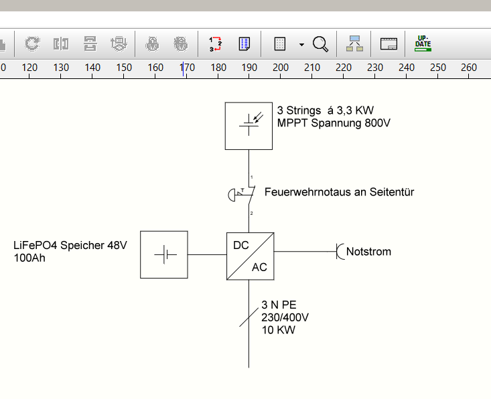Open the hierarchy structure view icon
The width and height of the screenshot is (491, 399).
point(354,44)
